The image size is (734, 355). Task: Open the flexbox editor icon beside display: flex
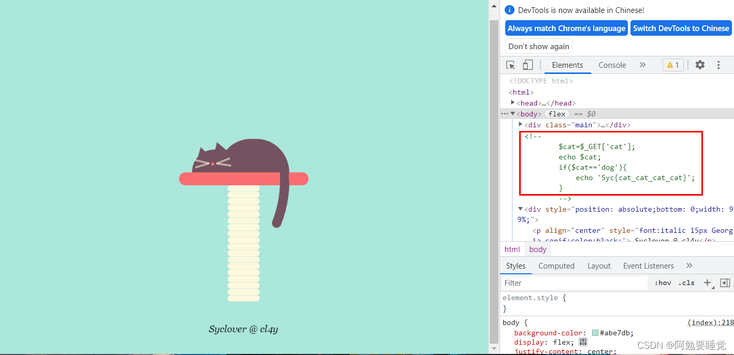point(583,342)
